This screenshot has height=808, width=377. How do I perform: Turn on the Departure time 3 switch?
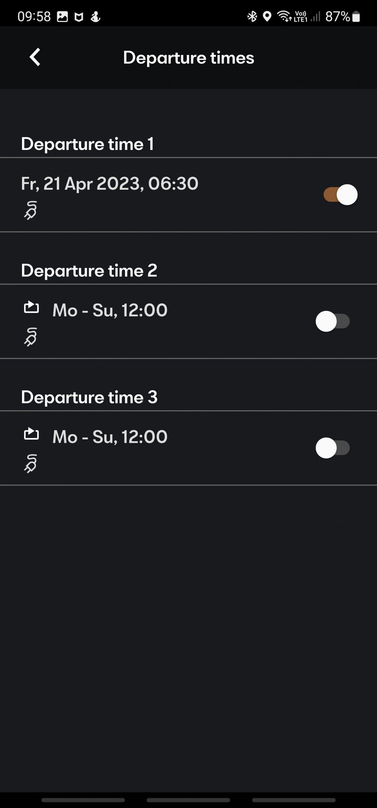333,448
